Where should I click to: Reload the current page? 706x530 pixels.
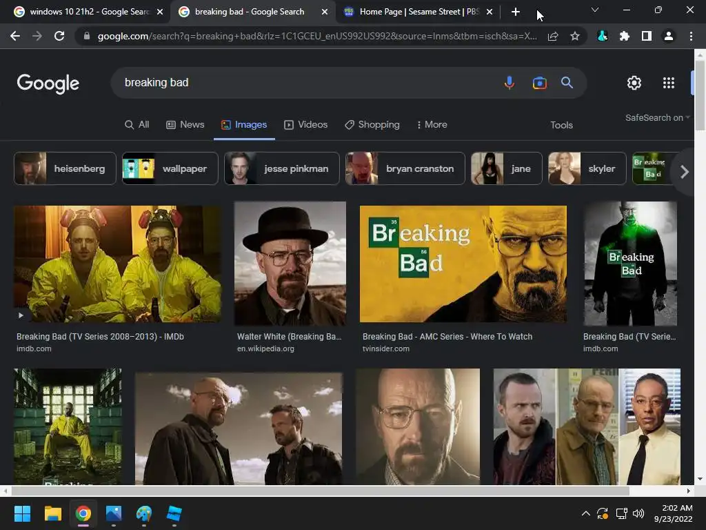click(59, 36)
